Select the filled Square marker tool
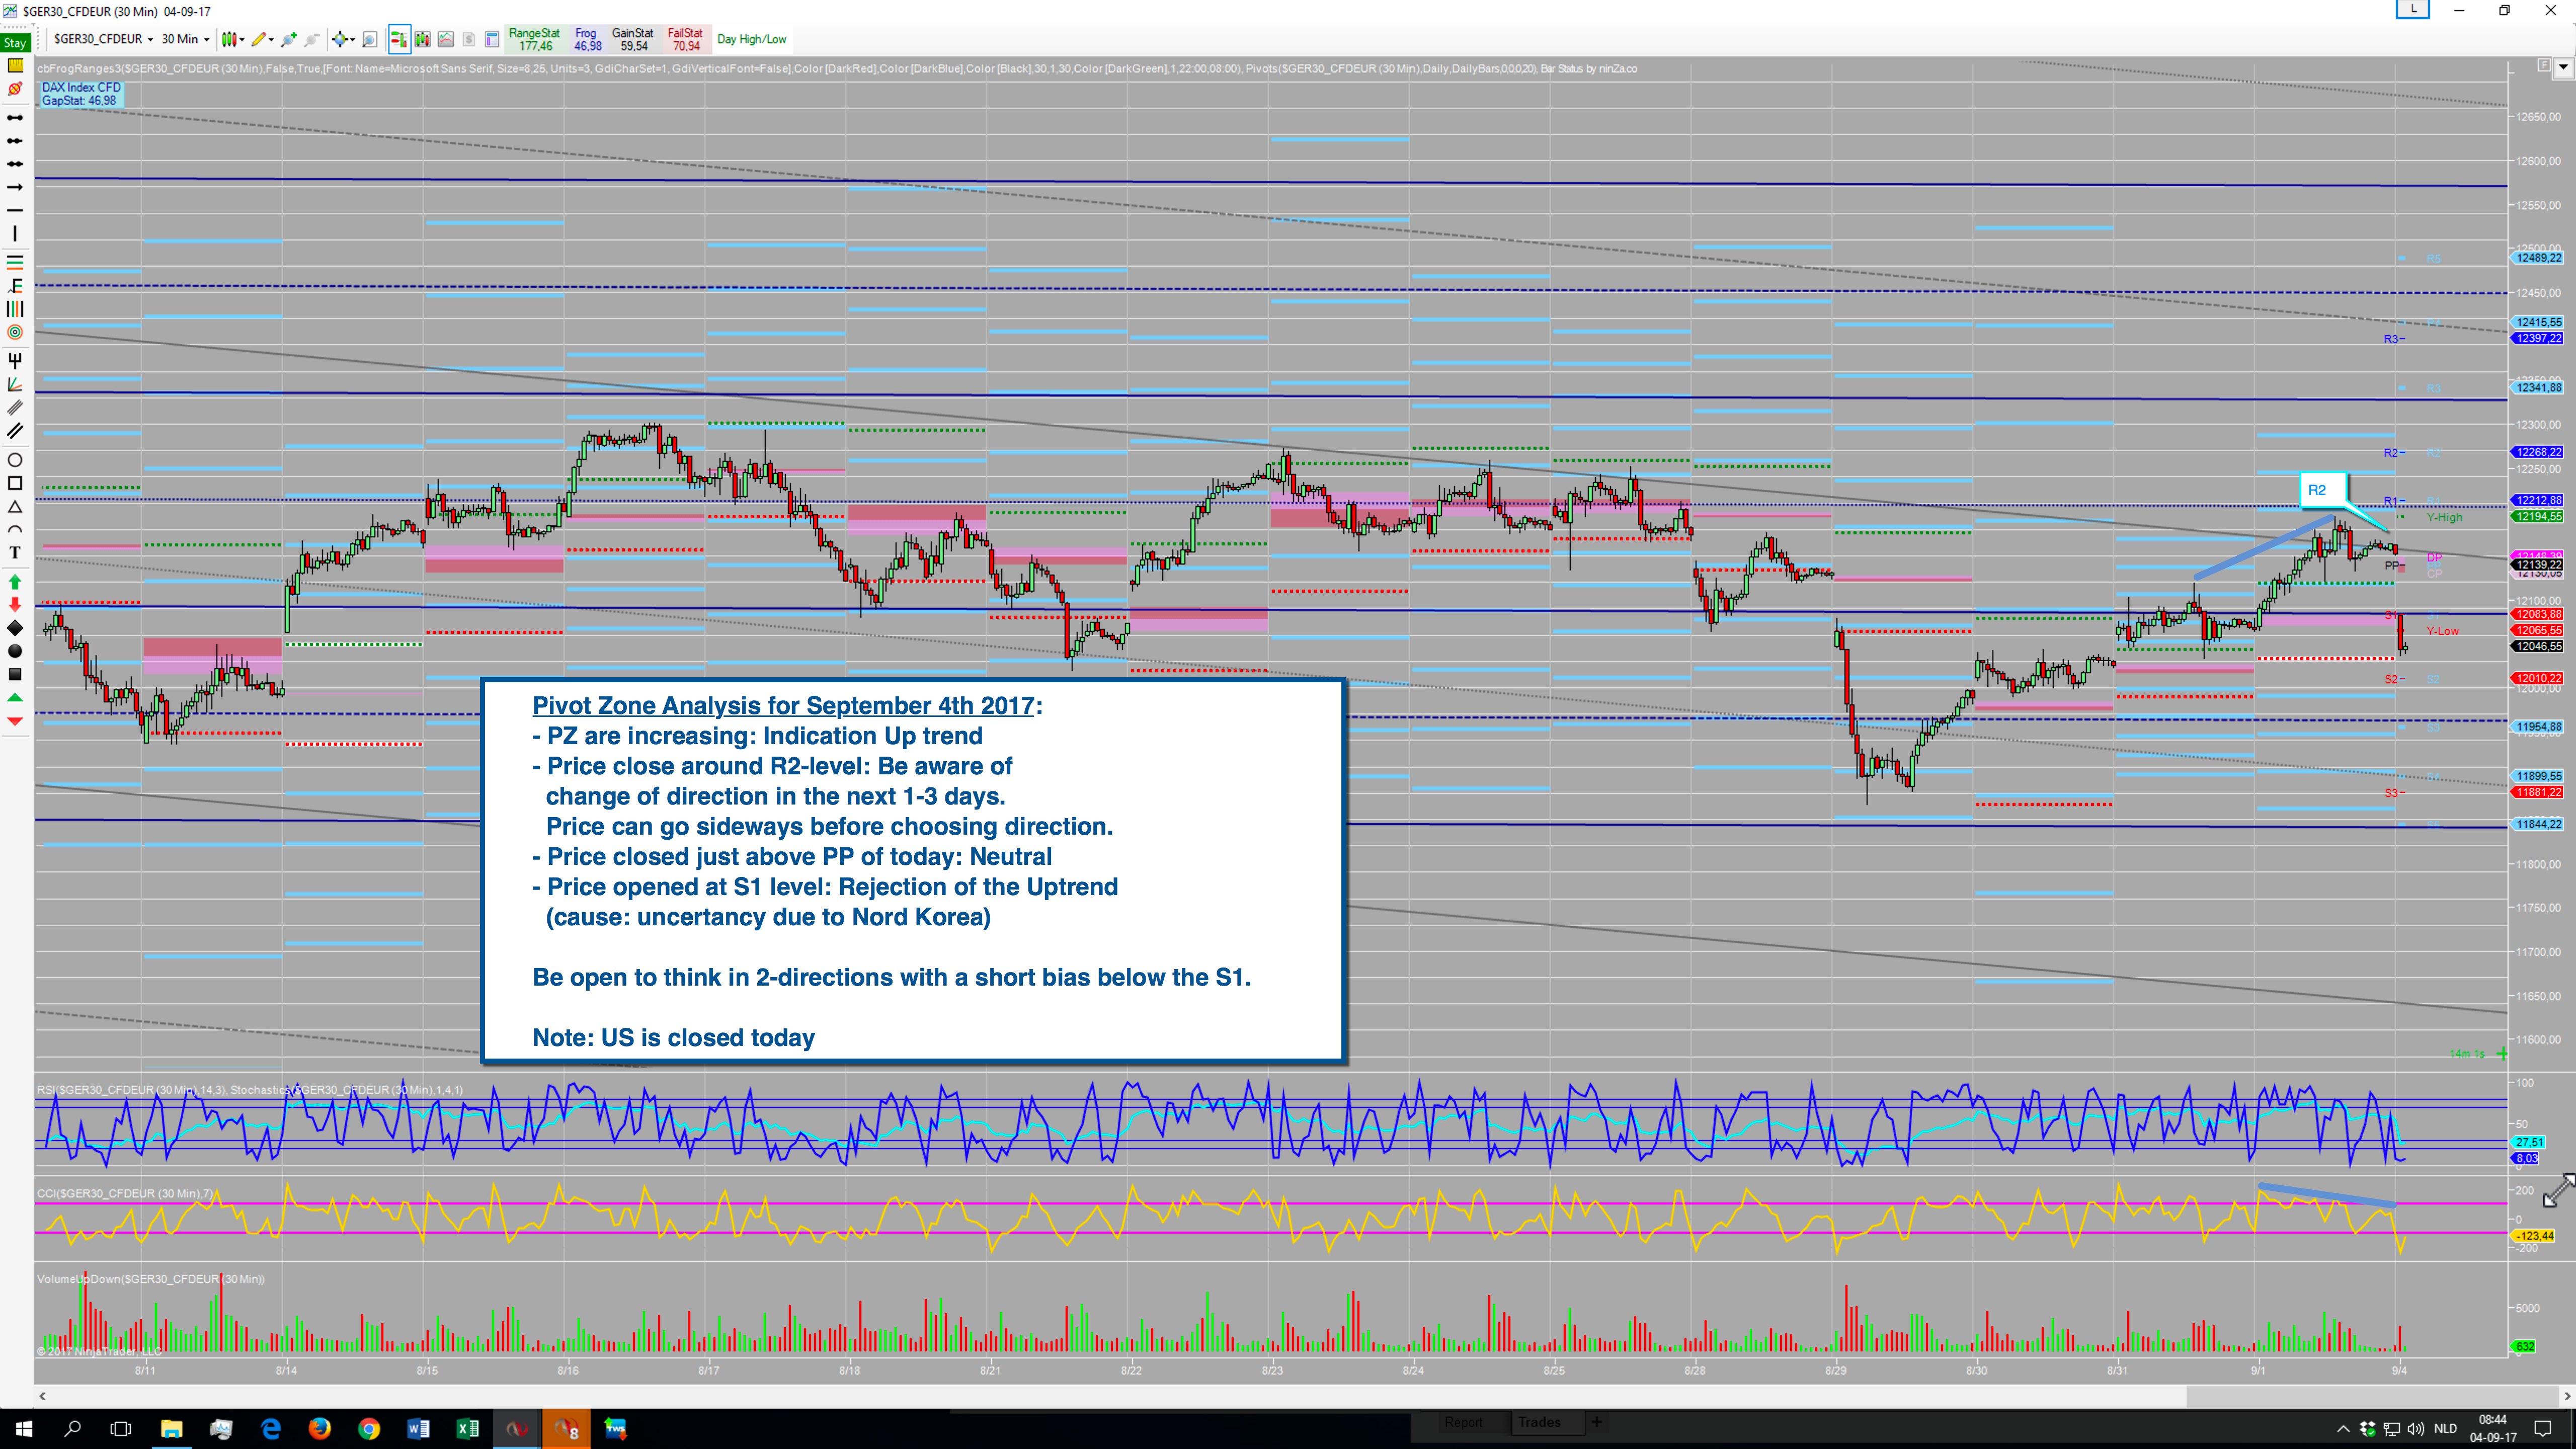The image size is (2576, 1449). [x=15, y=674]
